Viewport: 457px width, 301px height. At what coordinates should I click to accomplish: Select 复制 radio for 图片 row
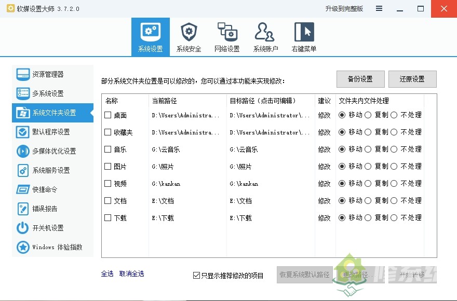(368, 167)
